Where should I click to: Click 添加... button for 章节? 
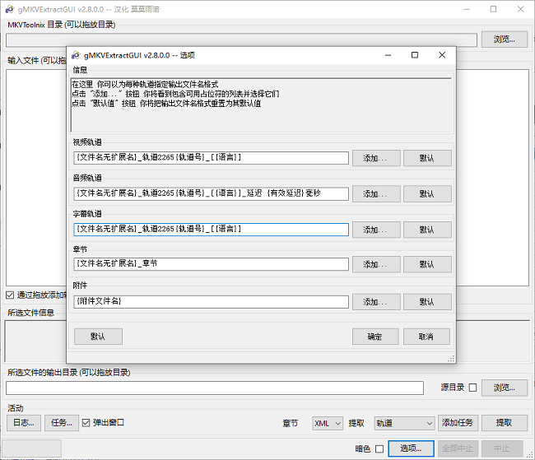376,264
